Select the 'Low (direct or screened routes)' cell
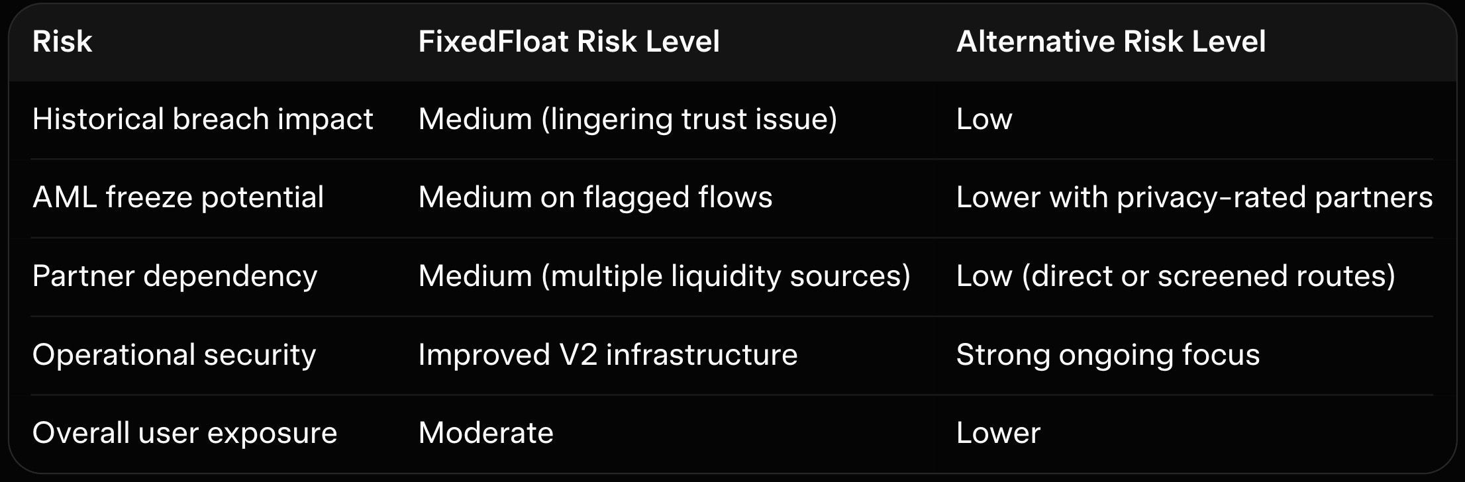Screen dimensions: 1465x482 click(x=1176, y=276)
